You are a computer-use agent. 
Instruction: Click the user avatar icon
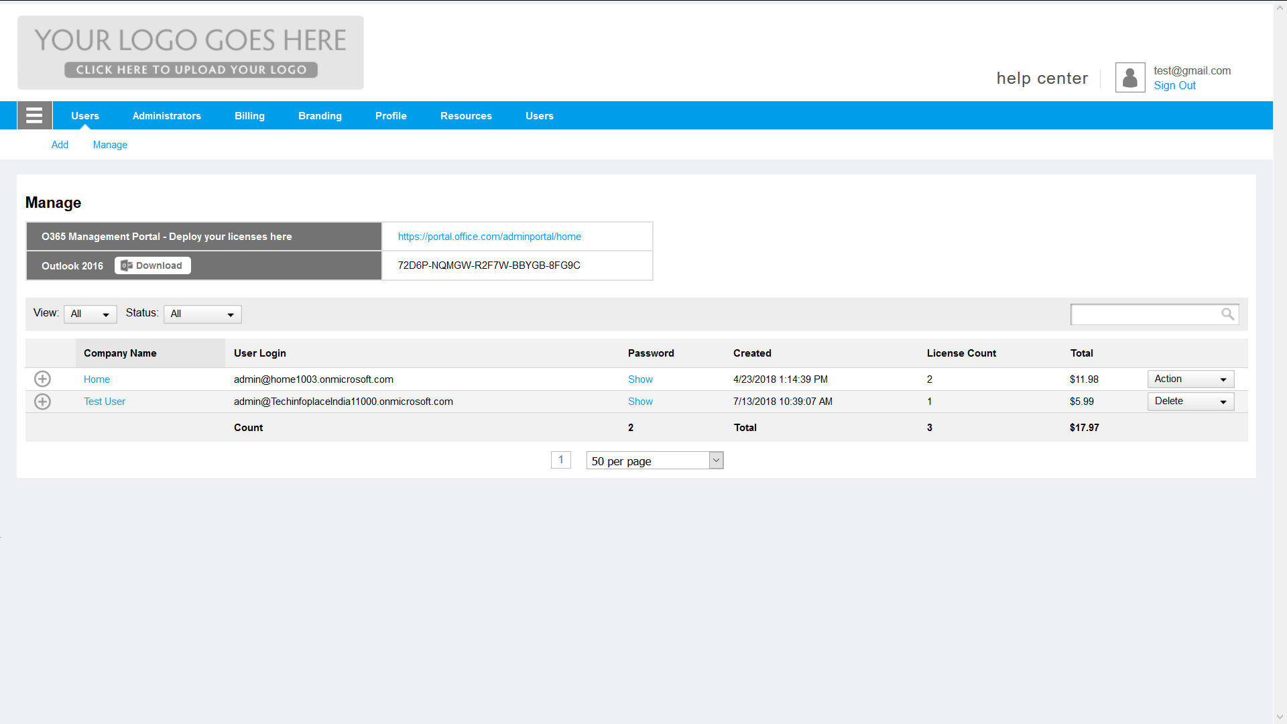tap(1129, 78)
